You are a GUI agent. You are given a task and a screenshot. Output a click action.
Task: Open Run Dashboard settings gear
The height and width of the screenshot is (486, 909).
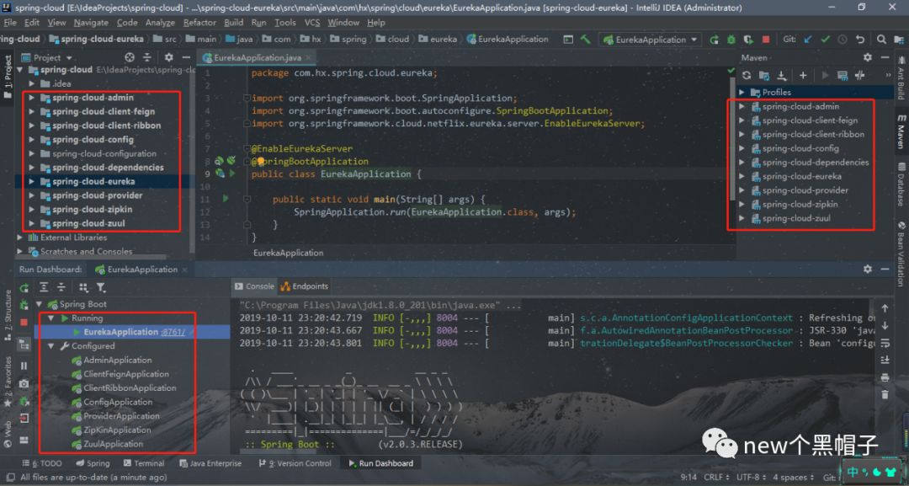tap(867, 269)
